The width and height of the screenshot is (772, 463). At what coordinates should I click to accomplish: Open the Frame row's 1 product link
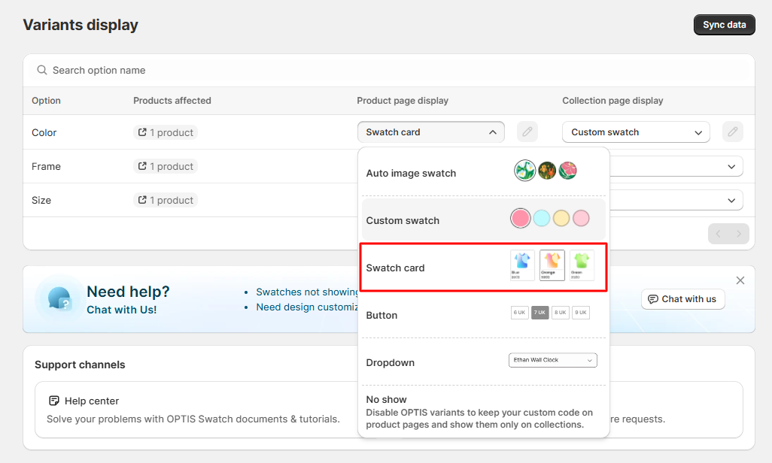pos(166,166)
